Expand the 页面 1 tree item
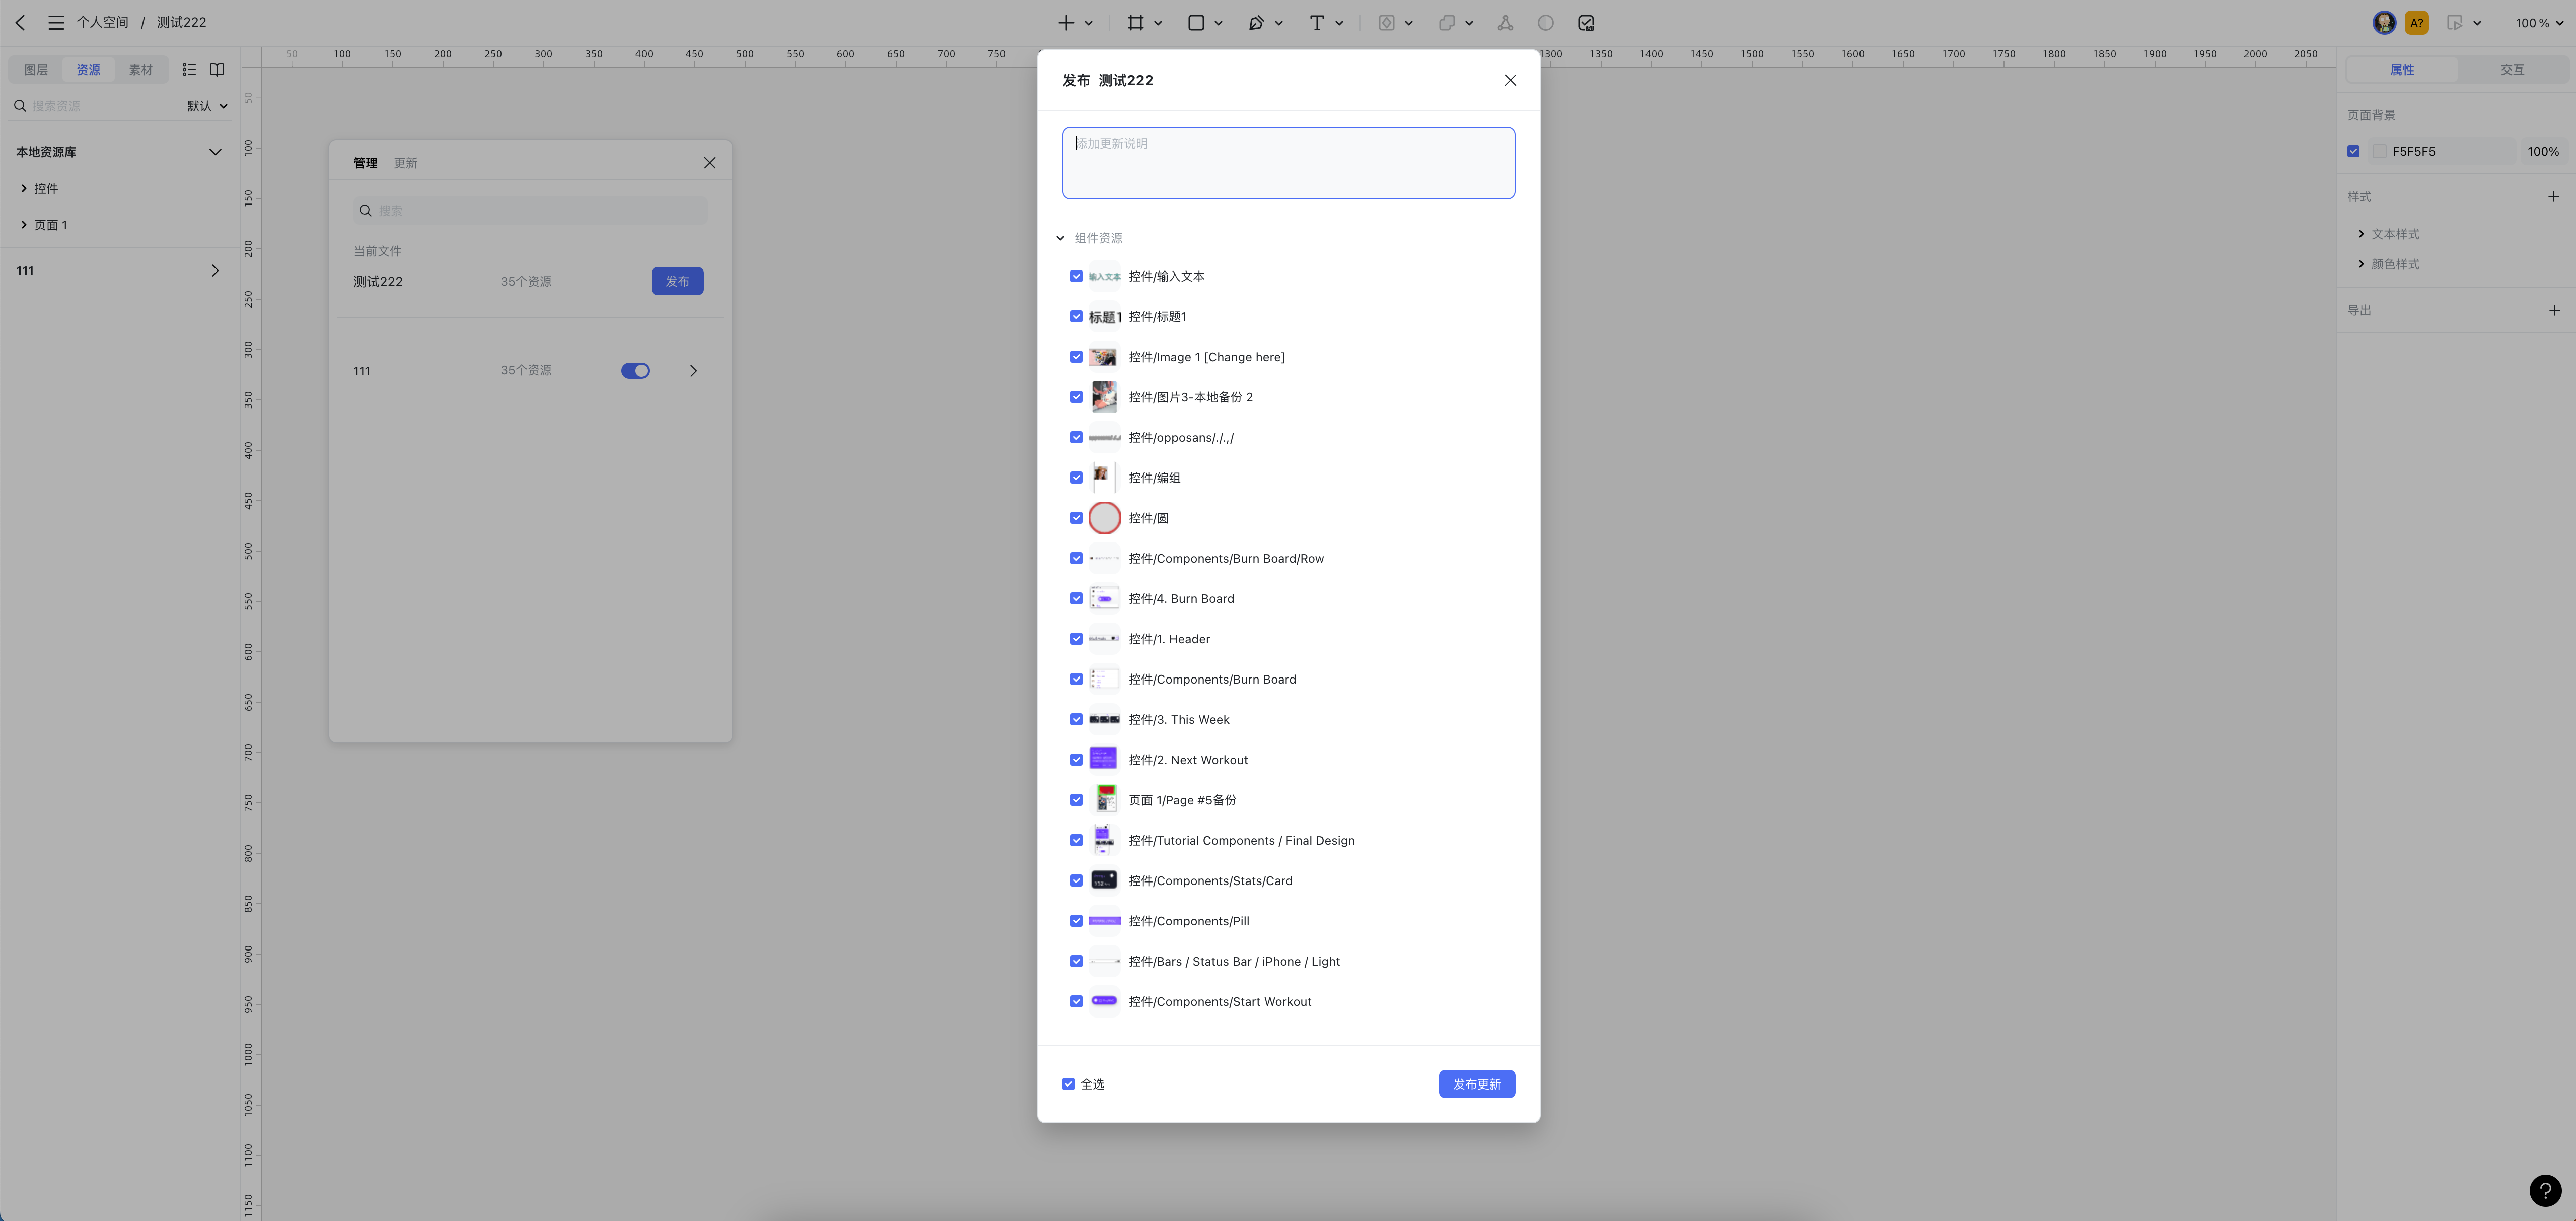Image resolution: width=2576 pixels, height=1221 pixels. click(x=24, y=224)
